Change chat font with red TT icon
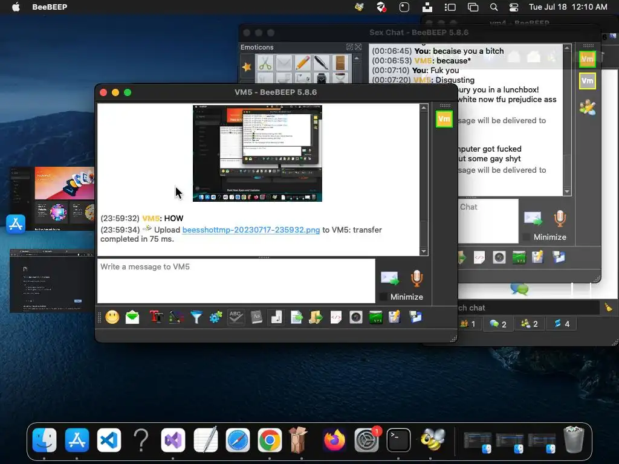The width and height of the screenshot is (619, 464). (x=156, y=317)
